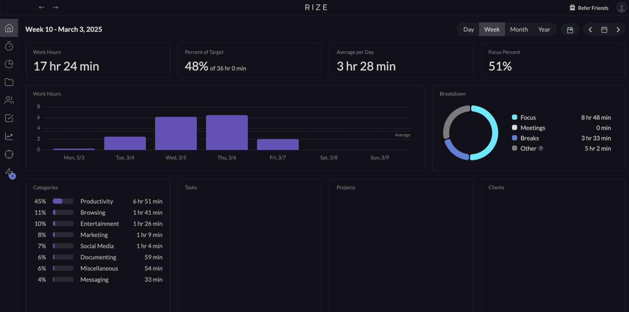Click the Refer Friends button
Viewport: 629px width, 312px height.
[x=589, y=8]
